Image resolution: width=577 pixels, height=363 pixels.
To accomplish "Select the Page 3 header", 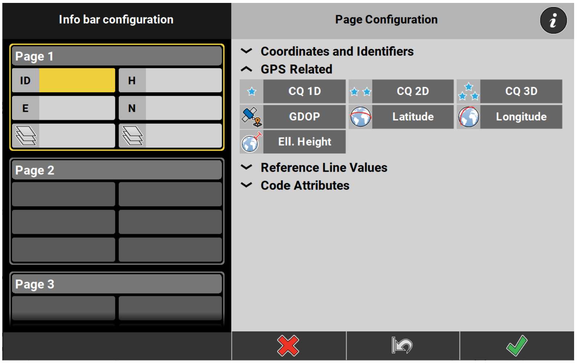I will (x=116, y=284).
